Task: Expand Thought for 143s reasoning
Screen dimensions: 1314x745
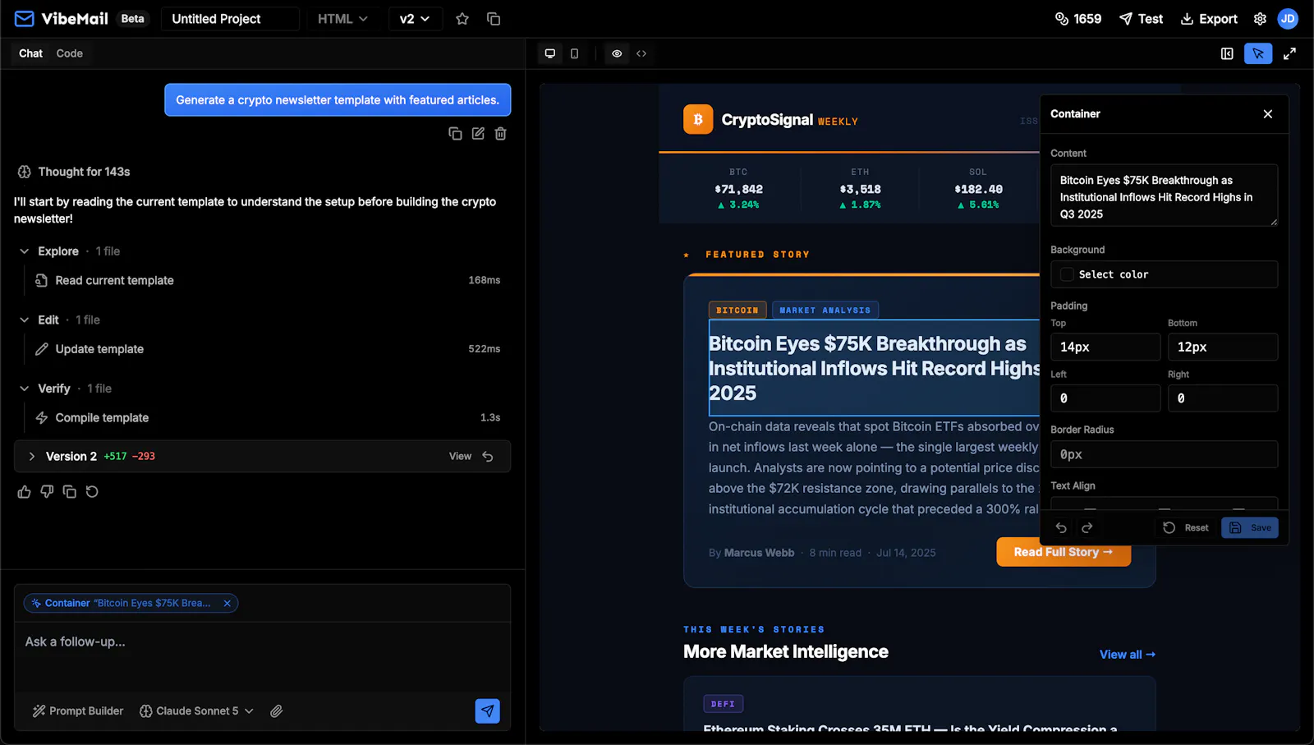Action: 74,172
